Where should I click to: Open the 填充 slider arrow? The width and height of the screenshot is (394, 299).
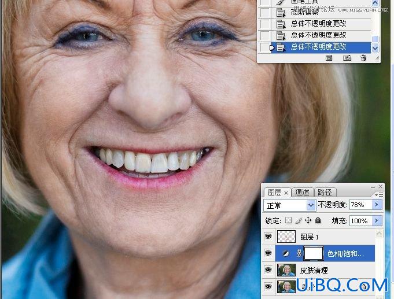coord(377,220)
